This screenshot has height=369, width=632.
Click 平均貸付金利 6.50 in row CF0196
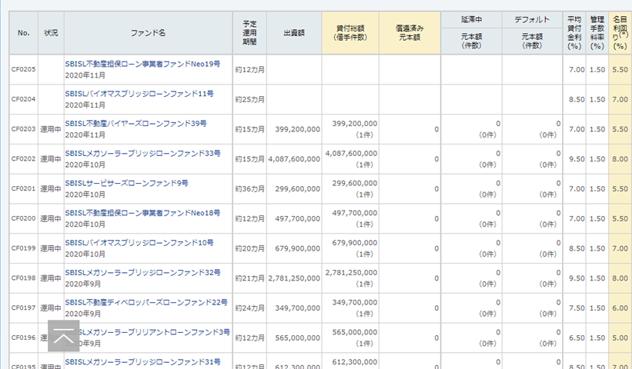click(x=577, y=337)
